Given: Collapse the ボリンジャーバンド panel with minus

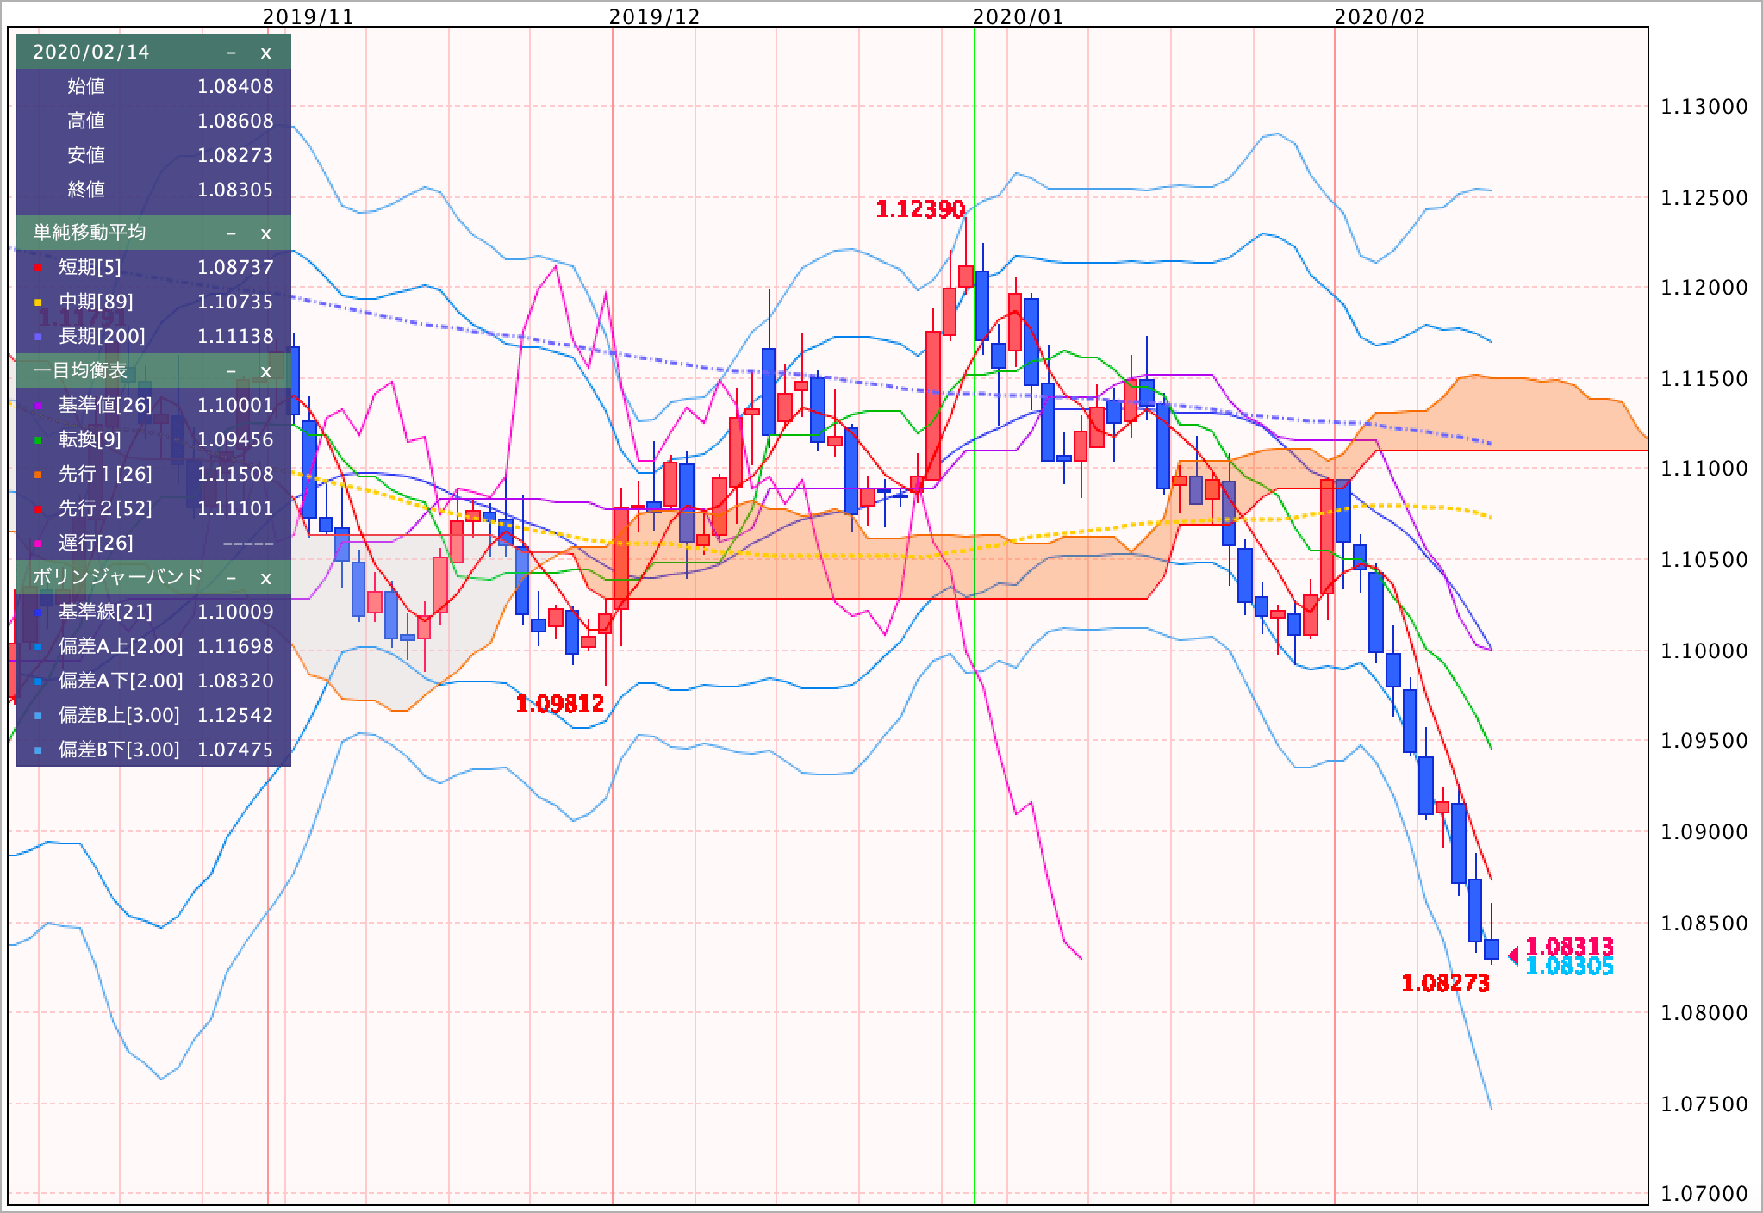Looking at the screenshot, I should [231, 577].
